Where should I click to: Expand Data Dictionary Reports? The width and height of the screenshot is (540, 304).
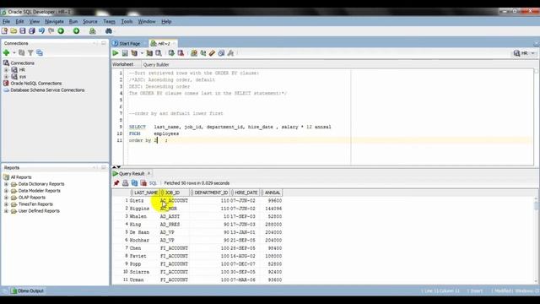6,184
